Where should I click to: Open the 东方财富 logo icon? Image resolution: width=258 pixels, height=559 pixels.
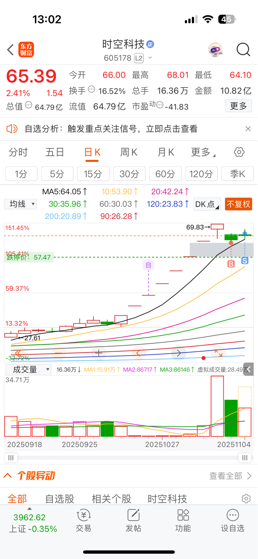(26, 50)
